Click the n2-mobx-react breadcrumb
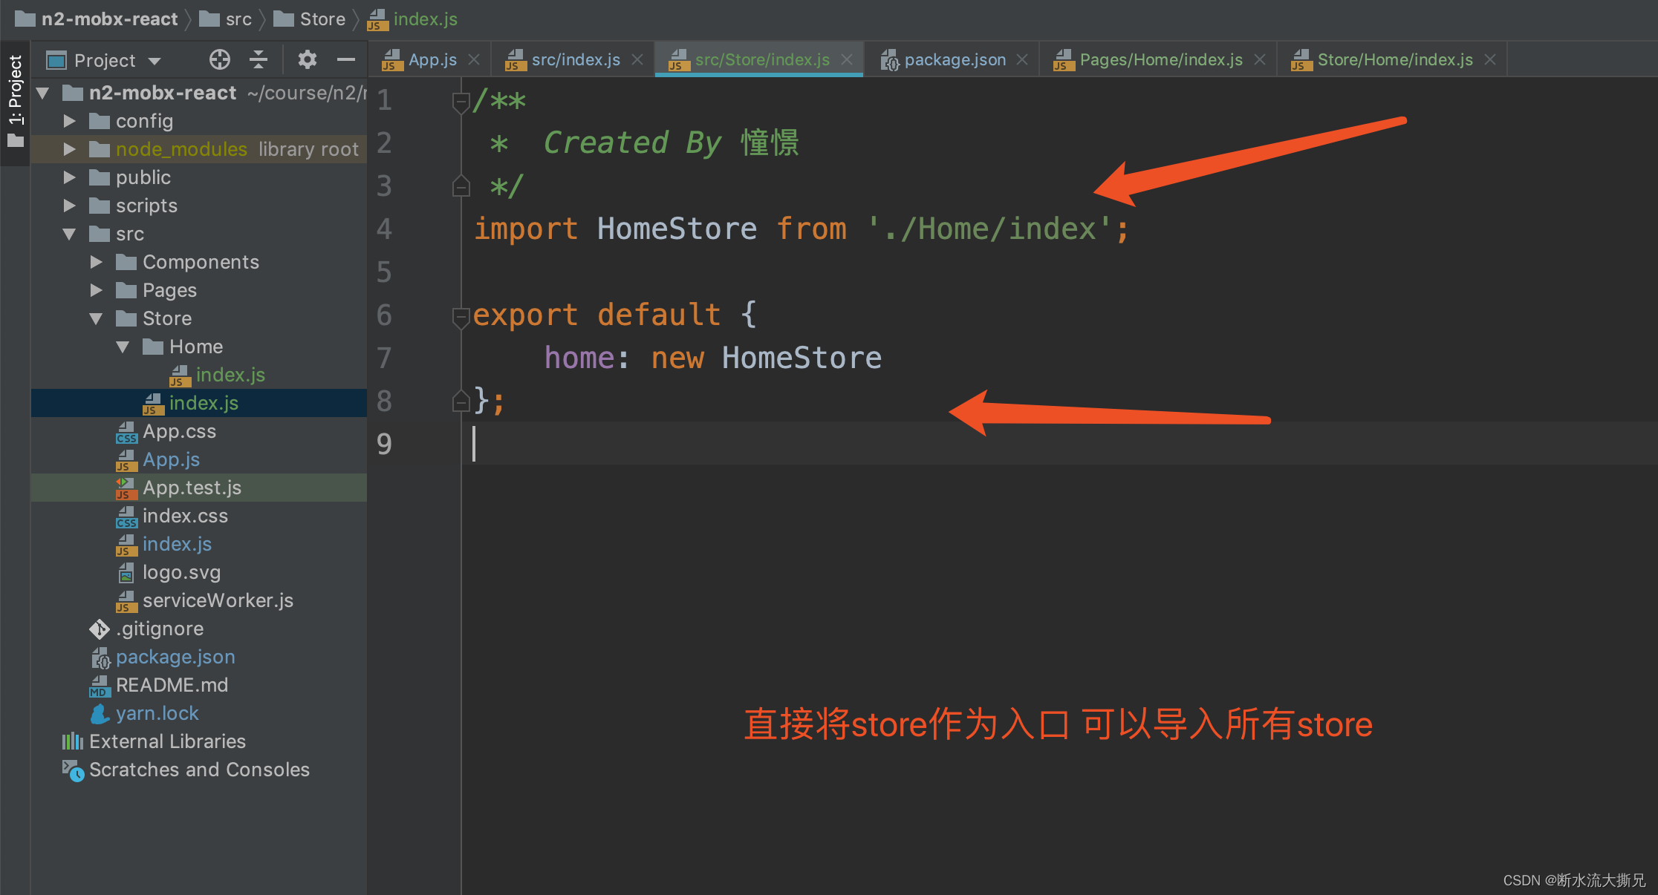The image size is (1658, 895). (x=109, y=19)
